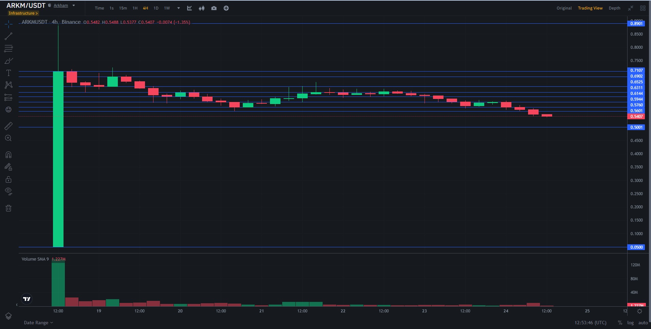Open the multi-chart grid layout icon
The height and width of the screenshot is (329, 651).
tap(643, 8)
